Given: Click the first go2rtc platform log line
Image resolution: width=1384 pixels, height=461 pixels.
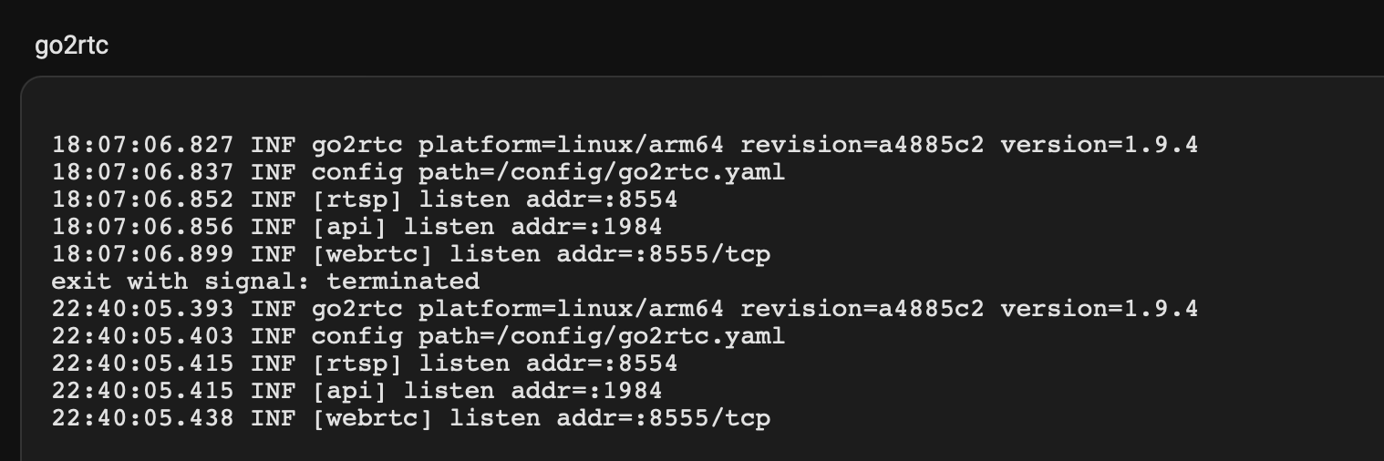Looking at the screenshot, I should (625, 144).
